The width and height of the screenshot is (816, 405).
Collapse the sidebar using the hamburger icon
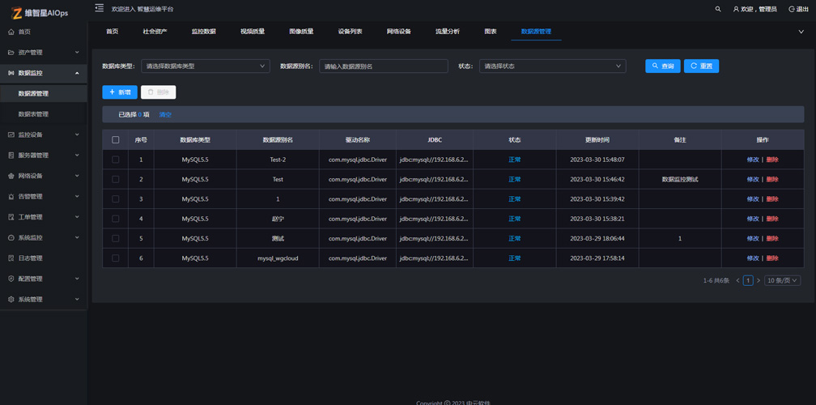coord(99,8)
